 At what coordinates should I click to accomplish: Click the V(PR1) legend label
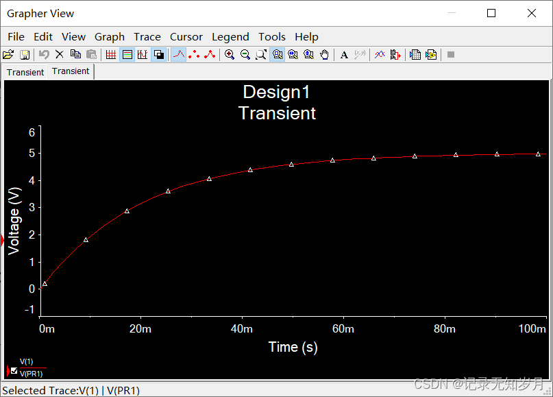[x=31, y=374]
